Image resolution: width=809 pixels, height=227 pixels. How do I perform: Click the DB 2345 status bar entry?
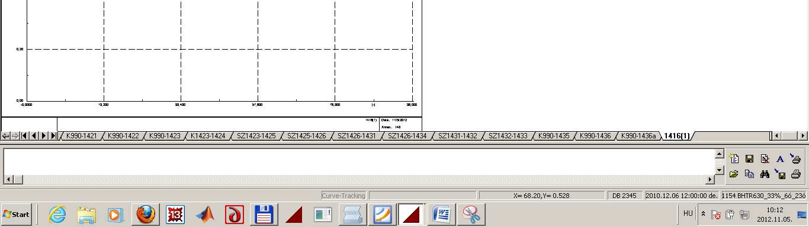pyautogui.click(x=624, y=195)
